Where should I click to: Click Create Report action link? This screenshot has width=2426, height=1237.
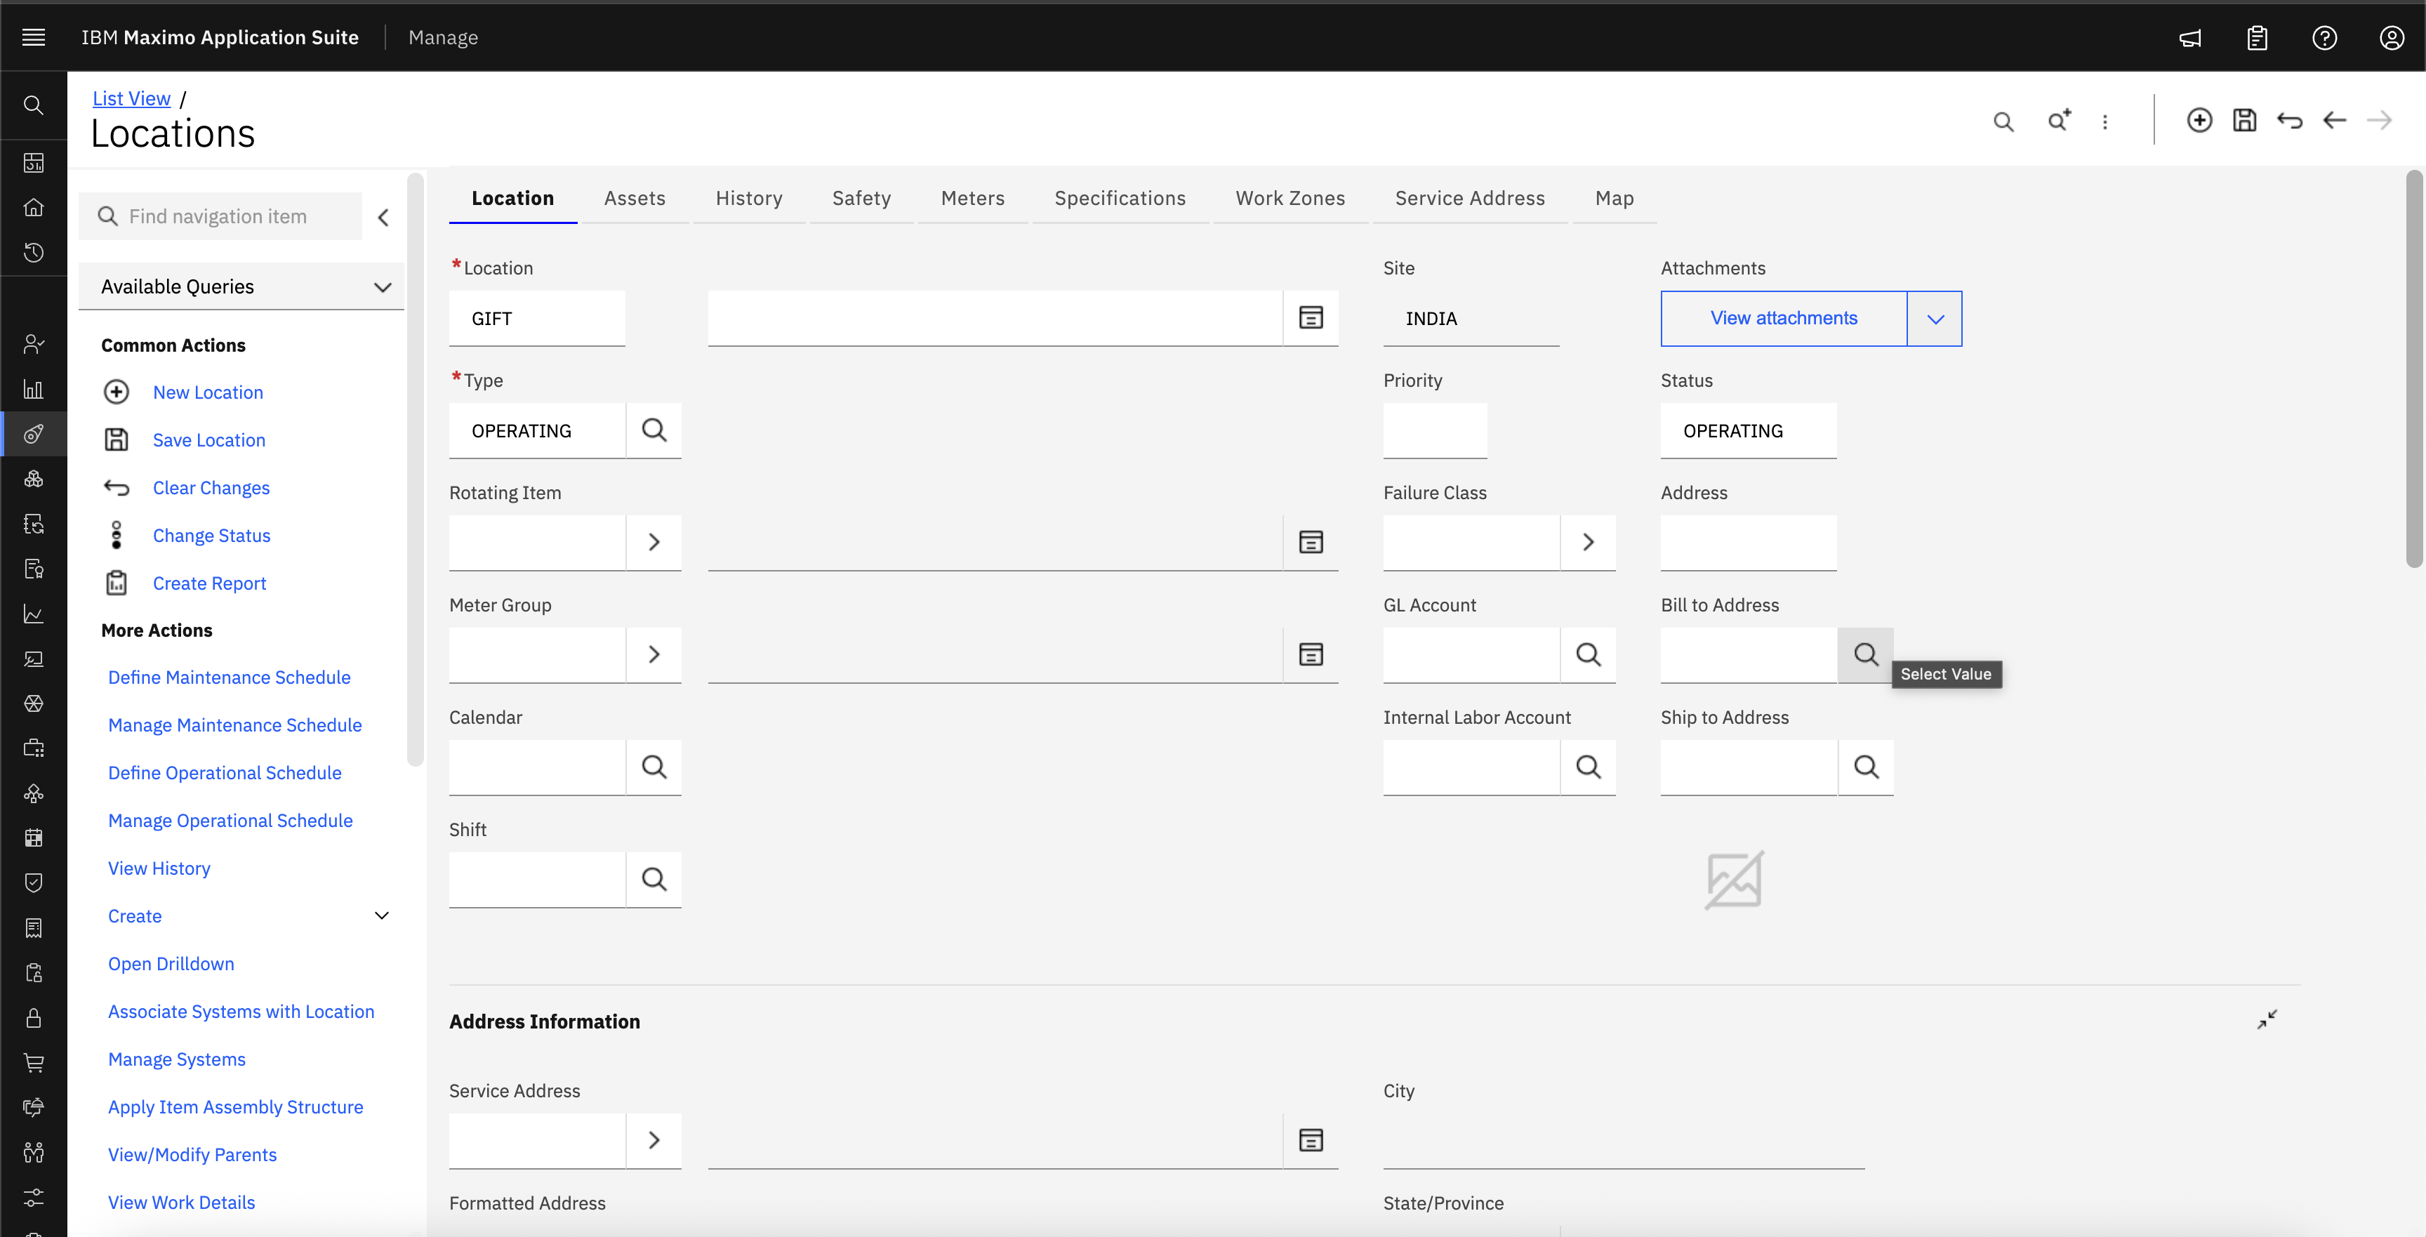210,583
